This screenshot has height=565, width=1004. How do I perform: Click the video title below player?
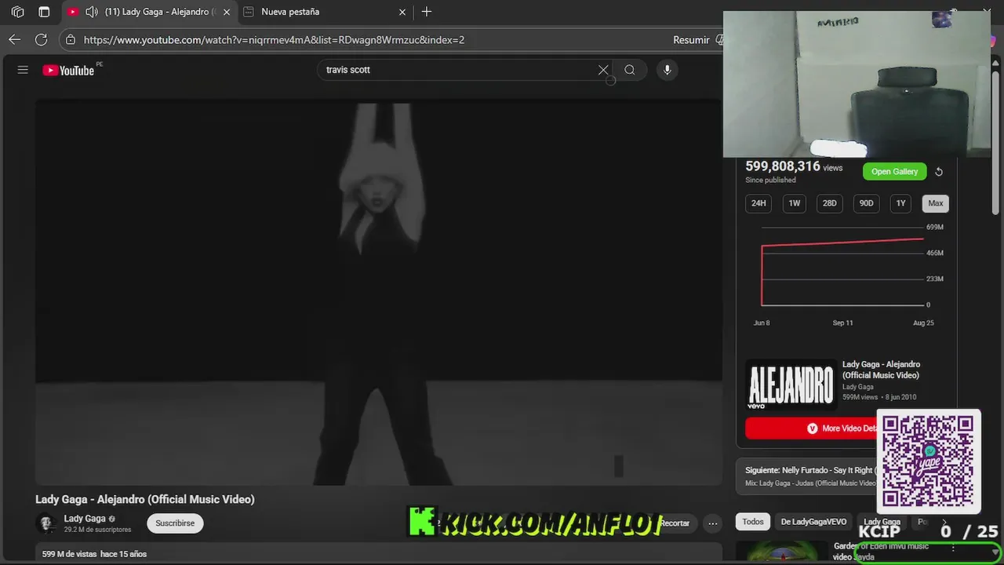click(145, 499)
